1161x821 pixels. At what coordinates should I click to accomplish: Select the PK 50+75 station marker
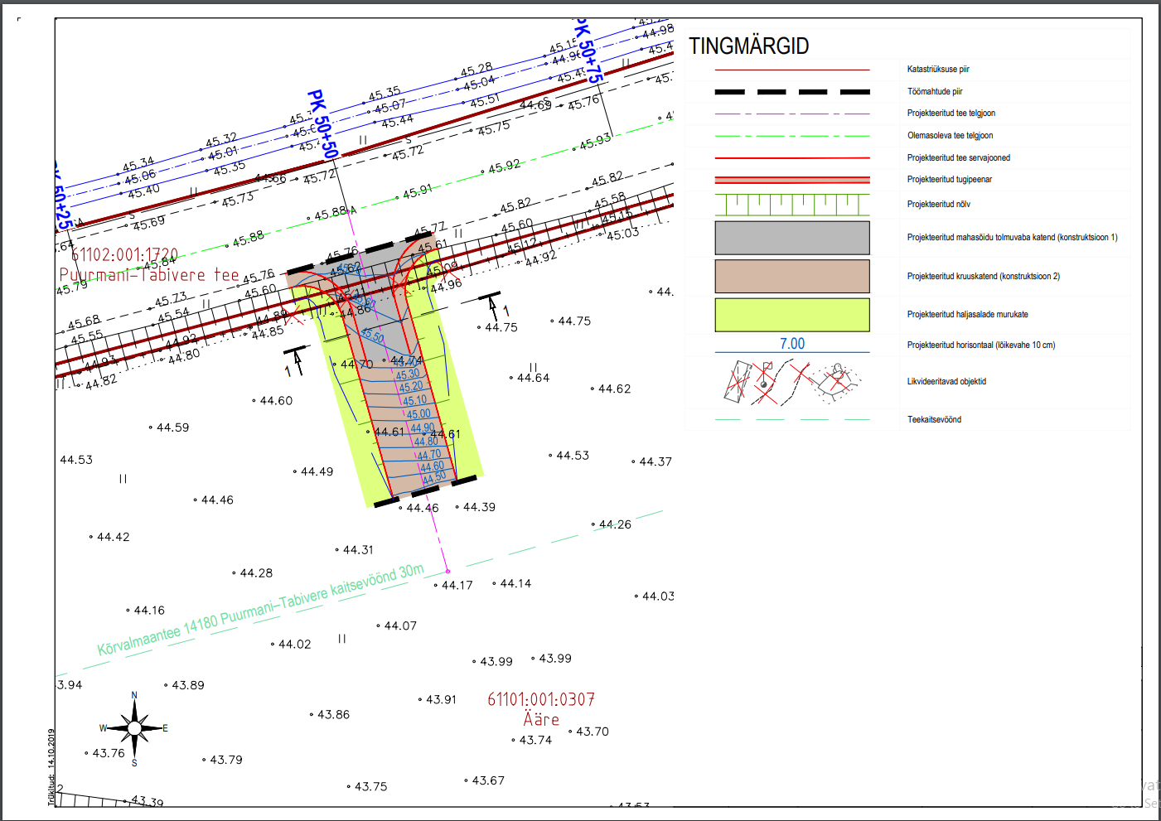click(588, 51)
